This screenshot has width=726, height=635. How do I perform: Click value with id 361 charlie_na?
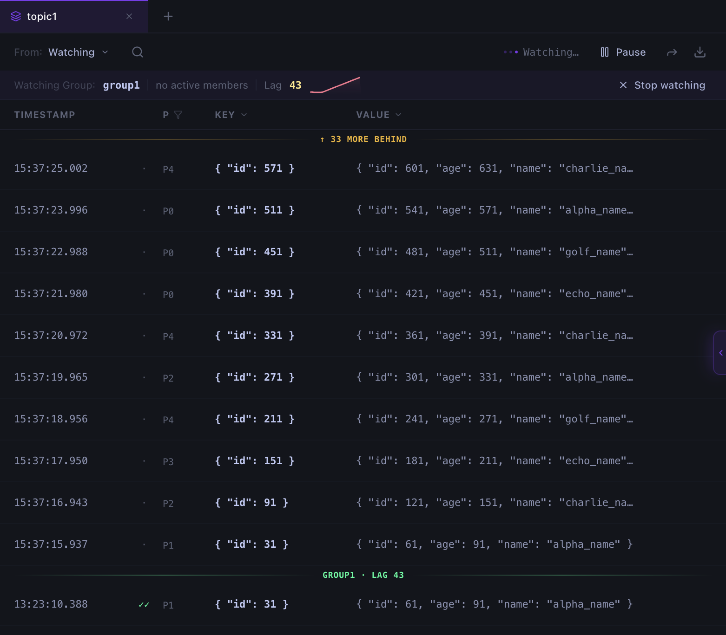[x=495, y=336]
